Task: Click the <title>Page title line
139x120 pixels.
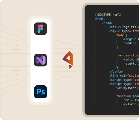Action: (x=124, y=27)
